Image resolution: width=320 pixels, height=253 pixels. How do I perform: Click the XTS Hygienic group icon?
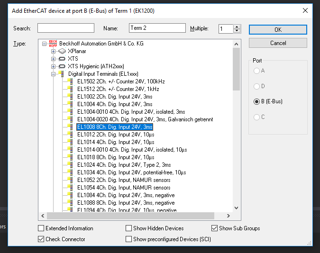[62, 66]
